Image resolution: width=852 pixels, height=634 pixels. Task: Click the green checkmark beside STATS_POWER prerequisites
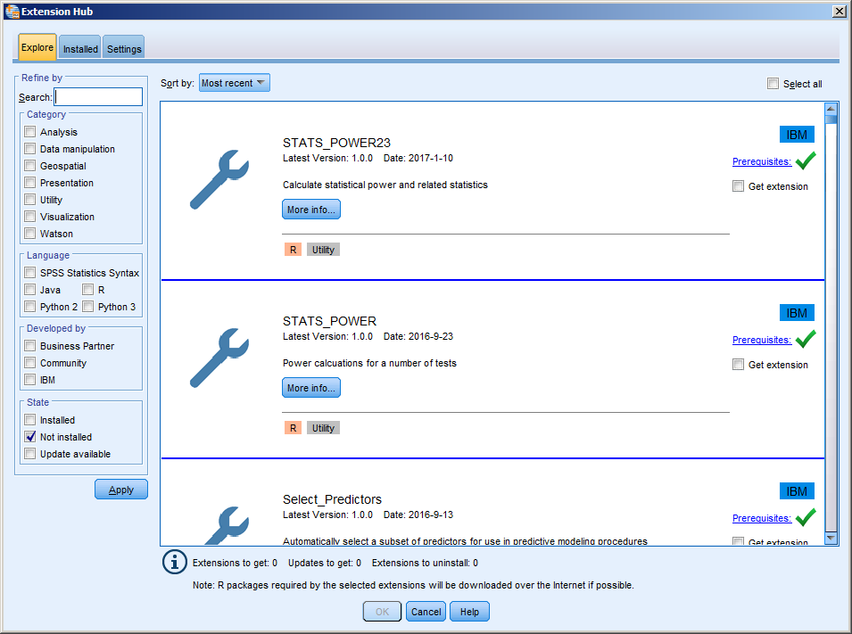click(x=806, y=340)
